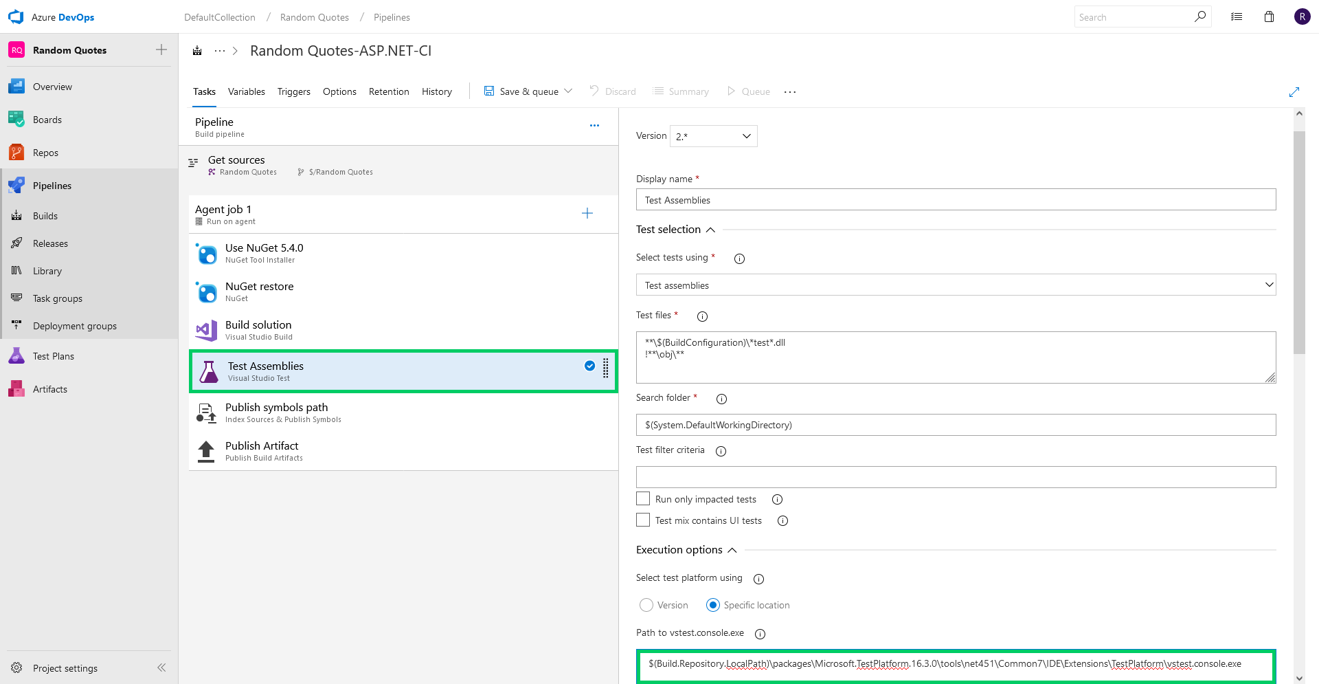Open Project settings gear
The height and width of the screenshot is (684, 1319).
coord(16,668)
